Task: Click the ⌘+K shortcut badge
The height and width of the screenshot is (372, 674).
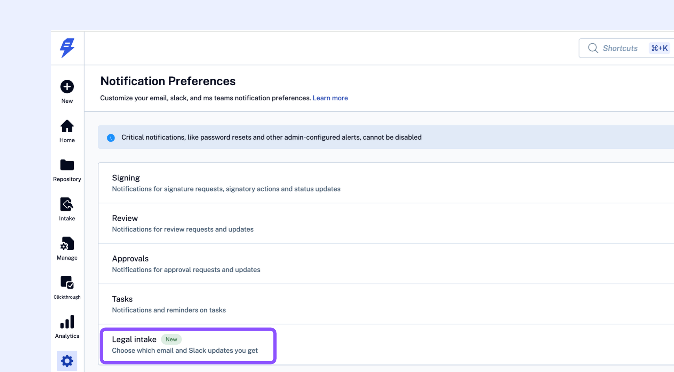Action: pyautogui.click(x=660, y=48)
